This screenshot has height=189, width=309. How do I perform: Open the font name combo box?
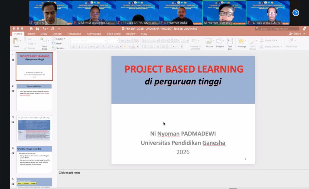tap(88, 40)
